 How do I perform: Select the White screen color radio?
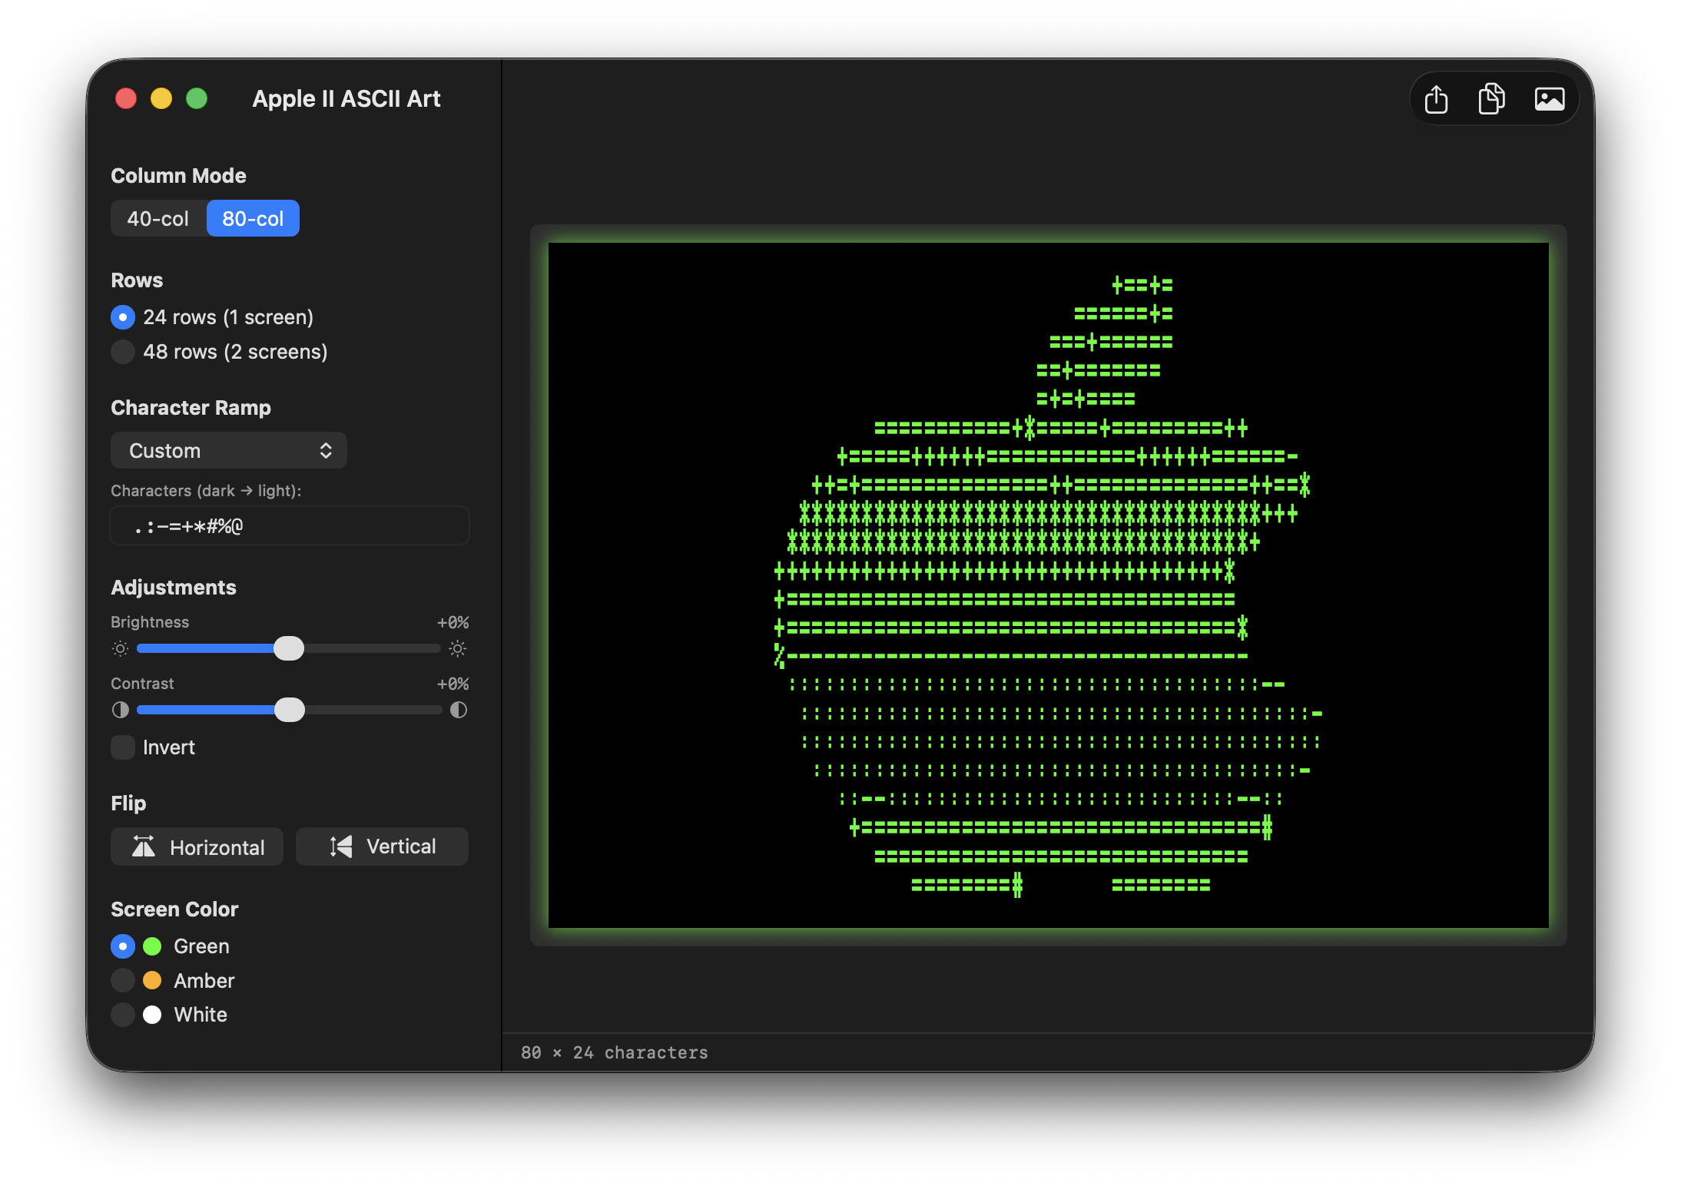click(x=123, y=1015)
